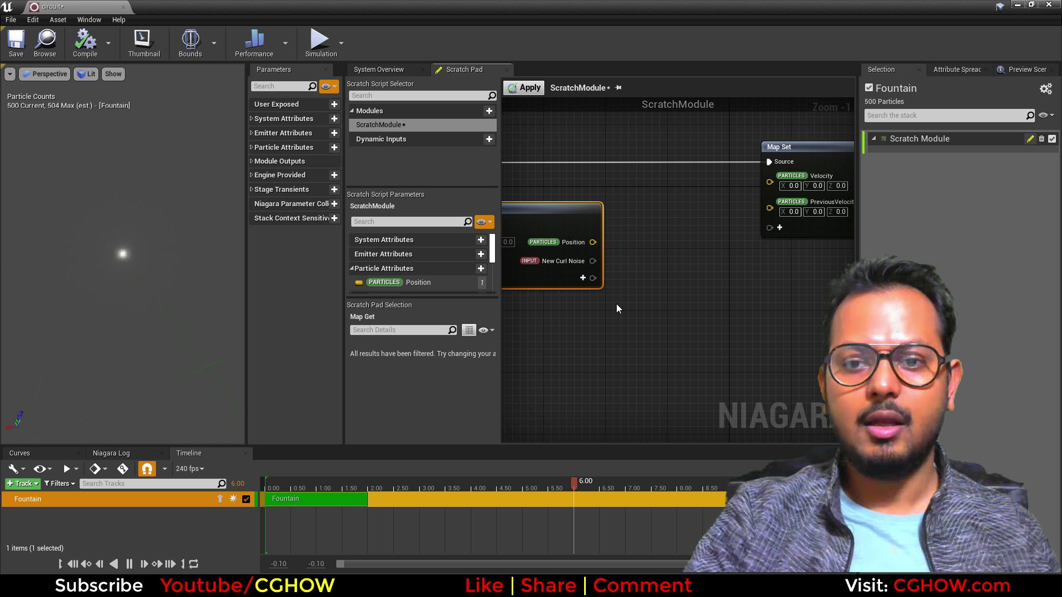
Task: Click the Search Tracks input field
Action: point(149,483)
